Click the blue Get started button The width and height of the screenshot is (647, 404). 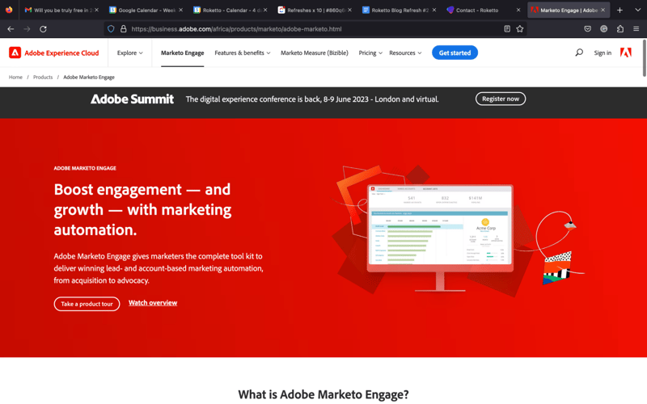pos(455,53)
